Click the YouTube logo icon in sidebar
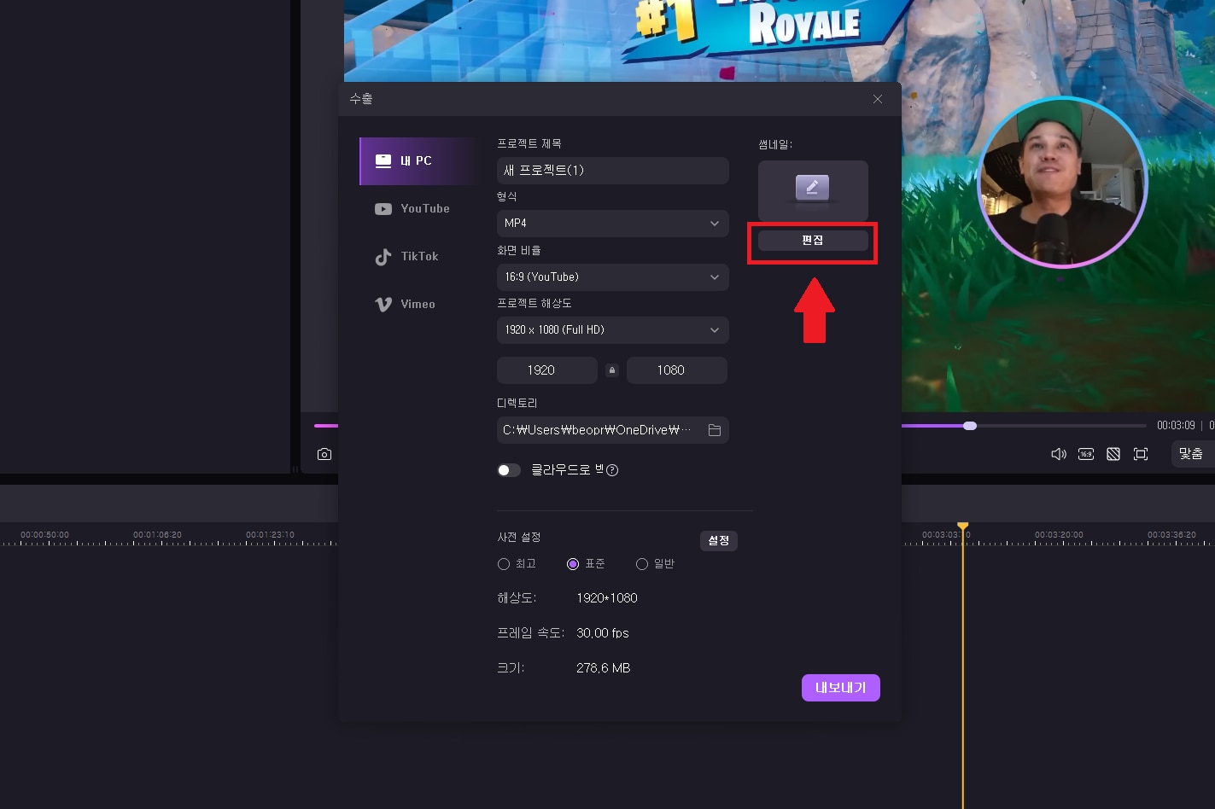1215x809 pixels. click(383, 209)
